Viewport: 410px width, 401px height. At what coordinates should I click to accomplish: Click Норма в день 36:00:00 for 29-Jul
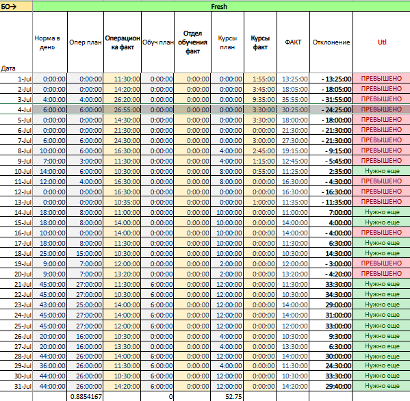pos(50,365)
